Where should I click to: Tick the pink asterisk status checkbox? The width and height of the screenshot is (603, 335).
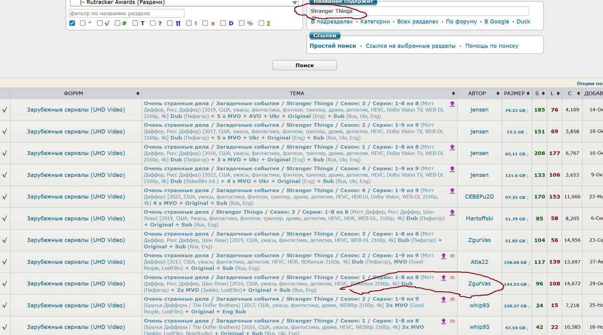pos(83,23)
